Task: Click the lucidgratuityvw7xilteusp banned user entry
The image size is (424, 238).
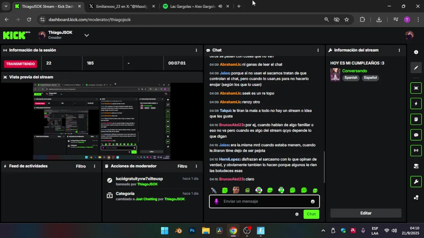Action: click(x=139, y=179)
